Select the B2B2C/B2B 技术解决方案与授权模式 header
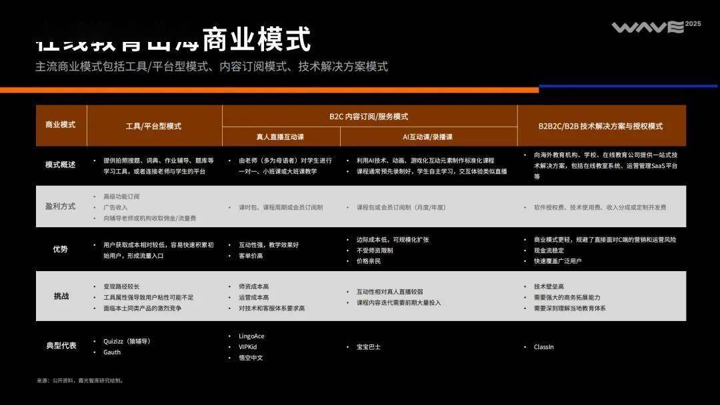Screen dimensions: 720x405 (601, 126)
